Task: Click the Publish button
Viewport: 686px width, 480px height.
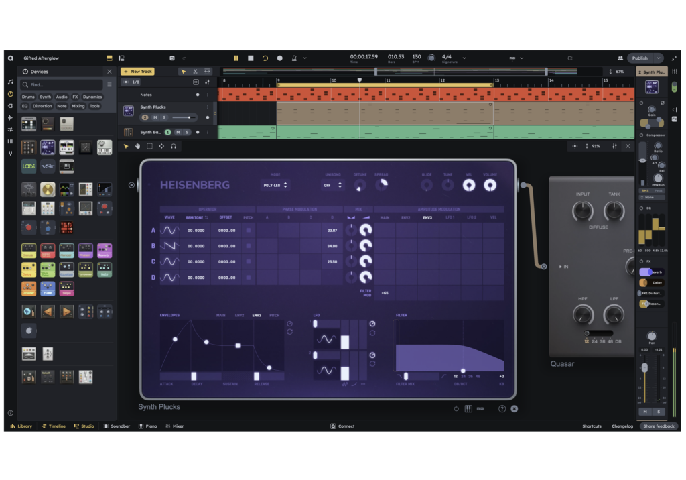Action: 640,58
